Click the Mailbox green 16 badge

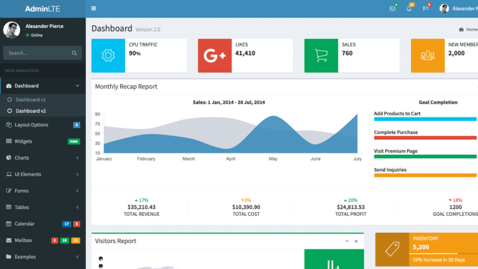(x=64, y=240)
